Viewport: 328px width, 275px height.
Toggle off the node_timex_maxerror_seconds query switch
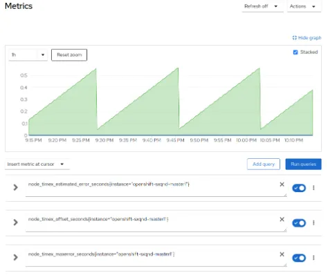pyautogui.click(x=299, y=258)
